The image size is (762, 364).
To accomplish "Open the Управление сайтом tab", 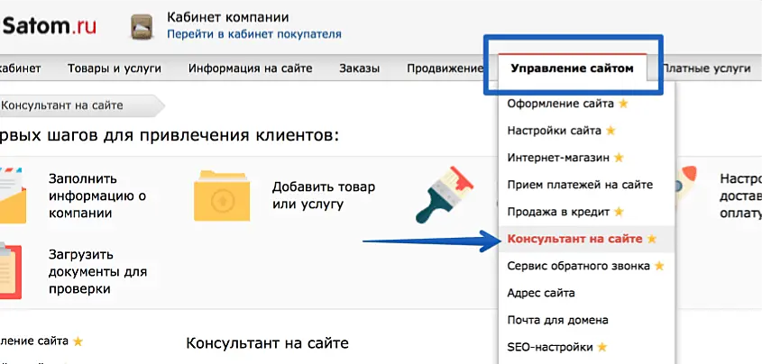I will [x=572, y=68].
